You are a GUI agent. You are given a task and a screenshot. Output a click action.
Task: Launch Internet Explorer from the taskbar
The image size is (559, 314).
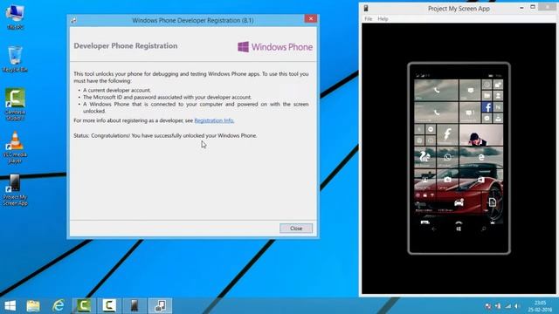(59, 306)
